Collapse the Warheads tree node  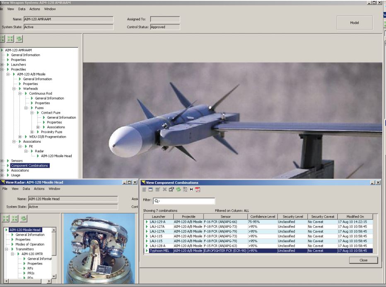[13, 88]
